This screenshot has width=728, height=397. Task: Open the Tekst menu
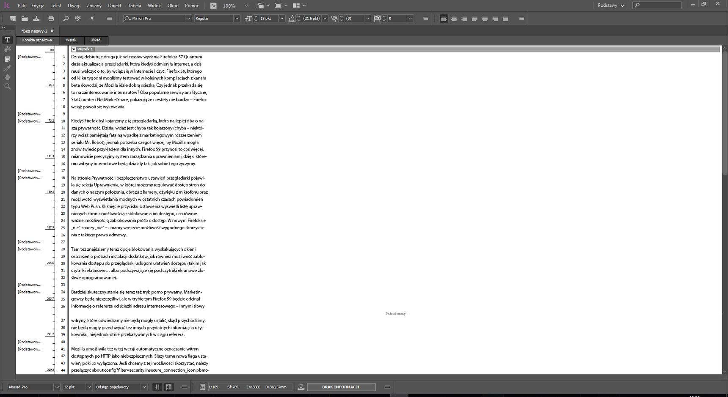pos(56,6)
